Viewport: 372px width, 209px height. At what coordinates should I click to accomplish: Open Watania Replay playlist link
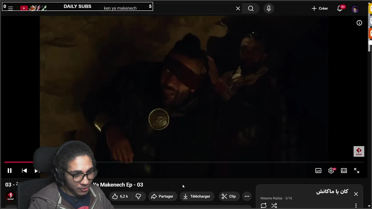point(272,198)
